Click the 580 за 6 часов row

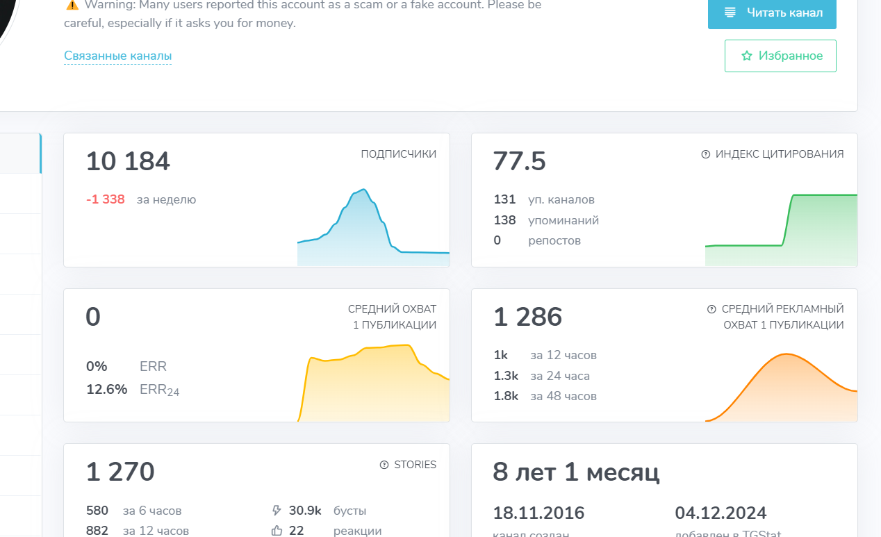click(x=134, y=511)
